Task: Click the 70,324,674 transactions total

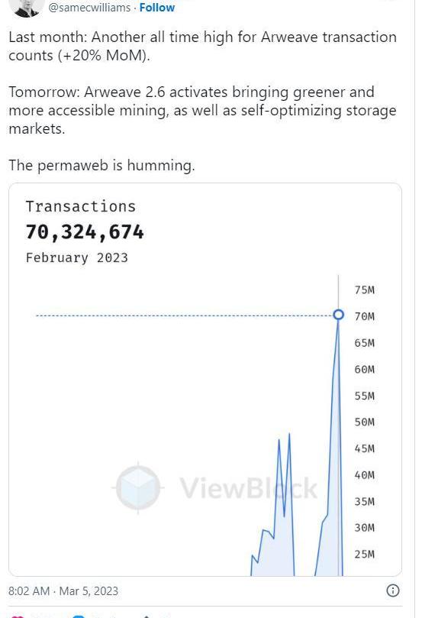Action: (85, 231)
